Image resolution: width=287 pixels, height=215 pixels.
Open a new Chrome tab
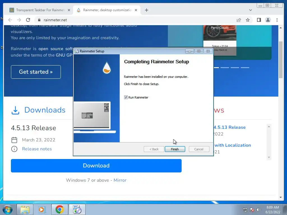pos(146,10)
